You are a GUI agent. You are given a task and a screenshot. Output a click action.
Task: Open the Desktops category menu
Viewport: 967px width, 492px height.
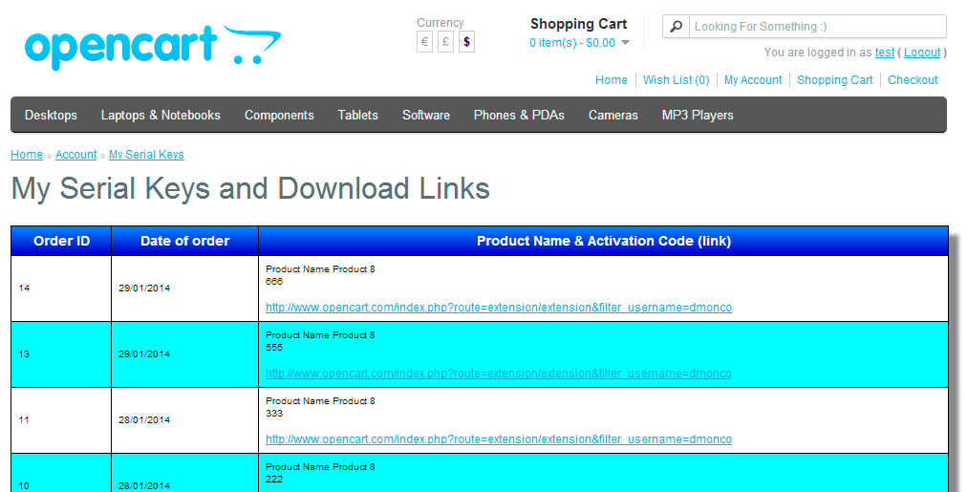pos(51,116)
